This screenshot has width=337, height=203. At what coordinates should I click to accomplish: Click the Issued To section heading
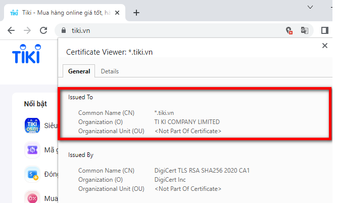pyautogui.click(x=81, y=97)
